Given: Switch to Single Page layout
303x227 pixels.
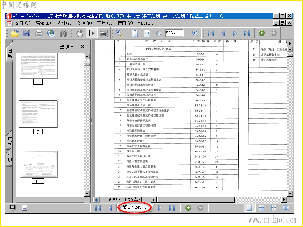Looking at the screenshot, I should [250, 208].
